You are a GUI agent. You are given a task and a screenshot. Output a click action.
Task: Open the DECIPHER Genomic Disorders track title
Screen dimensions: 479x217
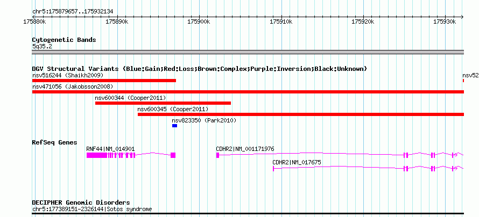point(81,202)
